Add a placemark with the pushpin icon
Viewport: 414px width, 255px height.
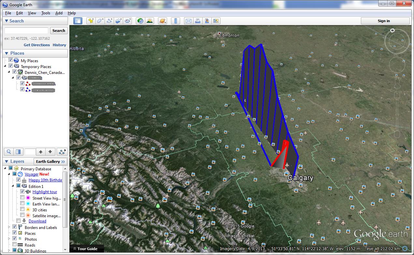click(x=91, y=21)
